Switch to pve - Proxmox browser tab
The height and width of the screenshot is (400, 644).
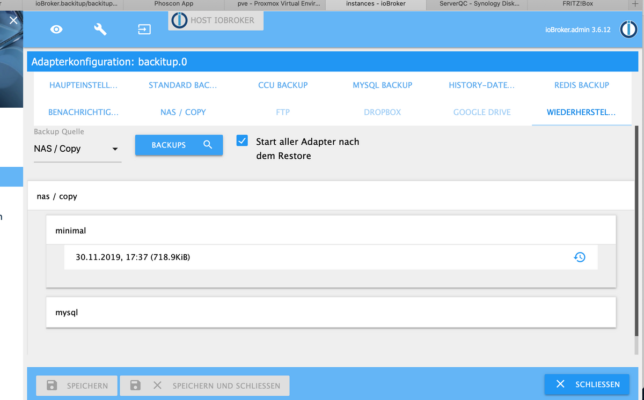(x=274, y=4)
